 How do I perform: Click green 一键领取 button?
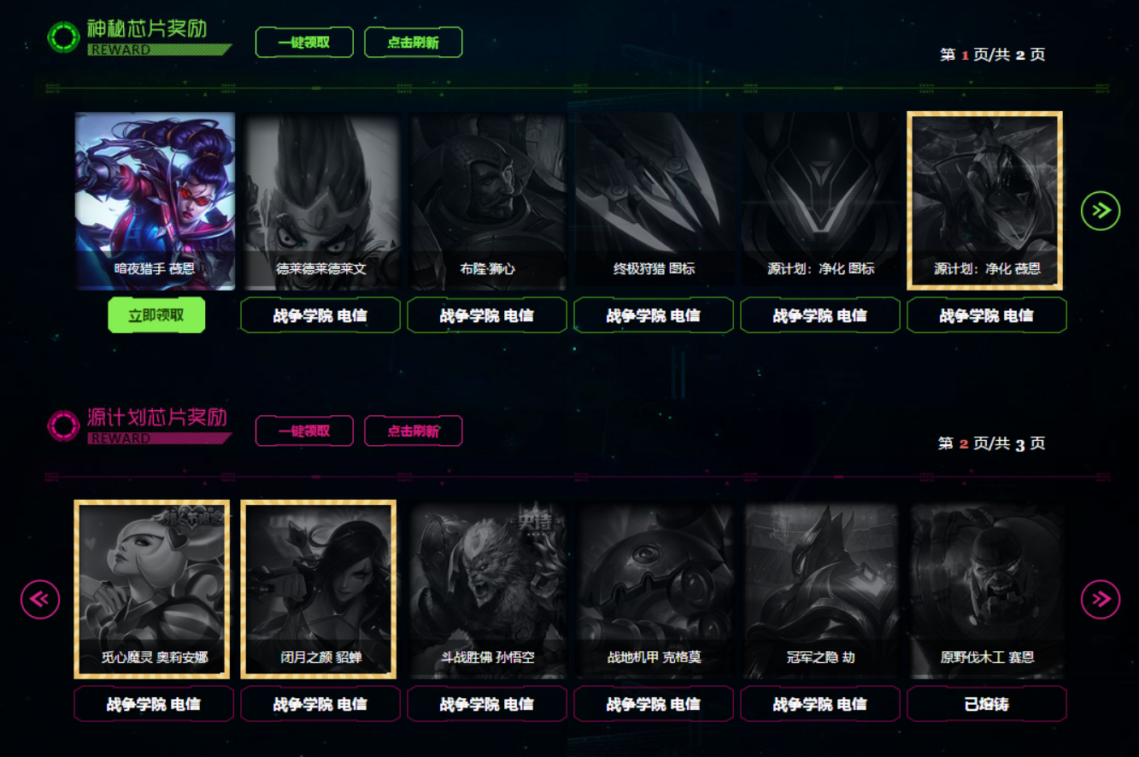(304, 42)
